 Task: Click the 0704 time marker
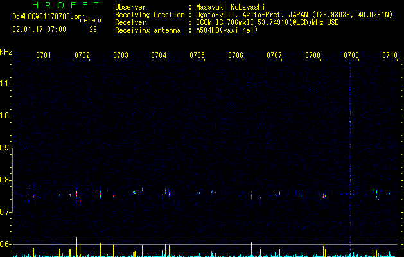pyautogui.click(x=159, y=55)
